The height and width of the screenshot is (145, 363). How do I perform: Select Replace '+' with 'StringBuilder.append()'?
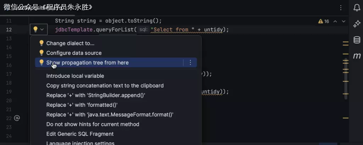coord(96,95)
